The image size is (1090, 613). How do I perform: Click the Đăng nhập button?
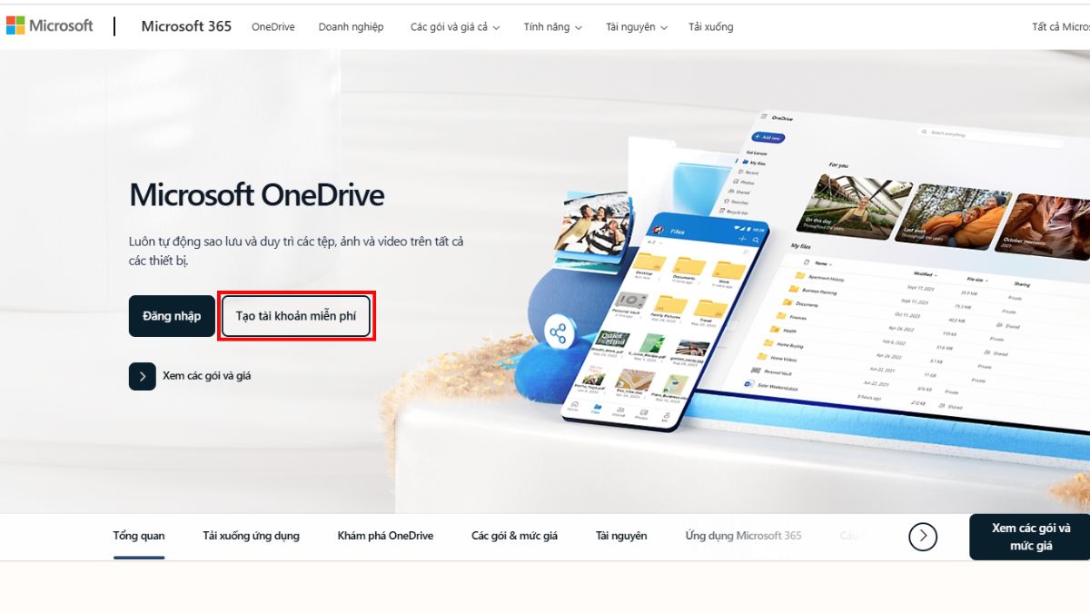172,316
